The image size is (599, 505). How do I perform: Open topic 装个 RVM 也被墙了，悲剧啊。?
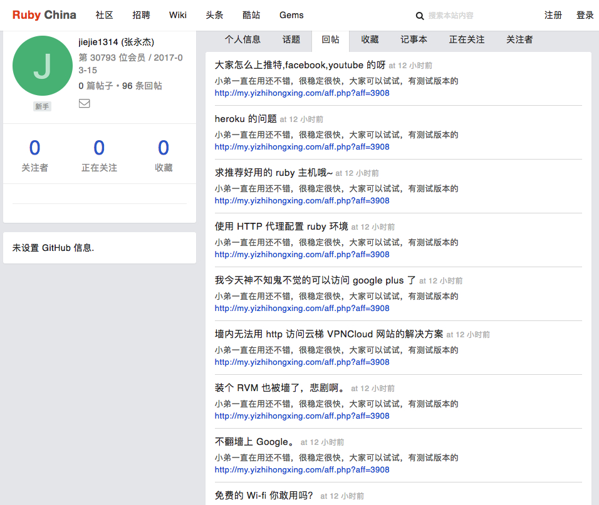279,388
